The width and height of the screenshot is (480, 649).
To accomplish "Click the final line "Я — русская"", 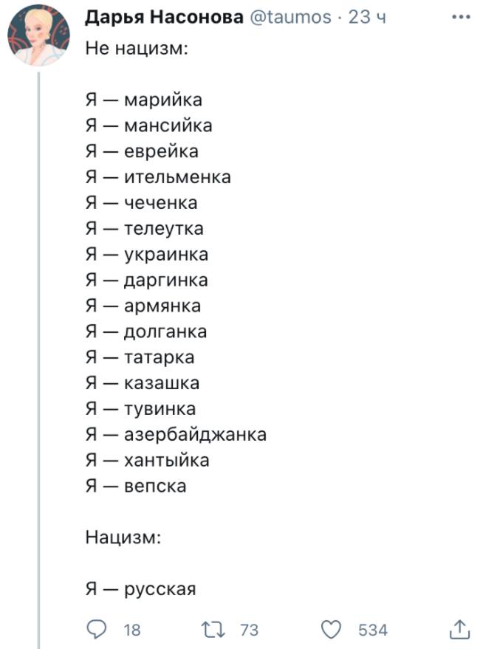I will tap(140, 588).
